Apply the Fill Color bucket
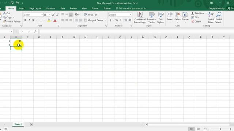Viewport: 234px width, 131px height. coord(49,20)
